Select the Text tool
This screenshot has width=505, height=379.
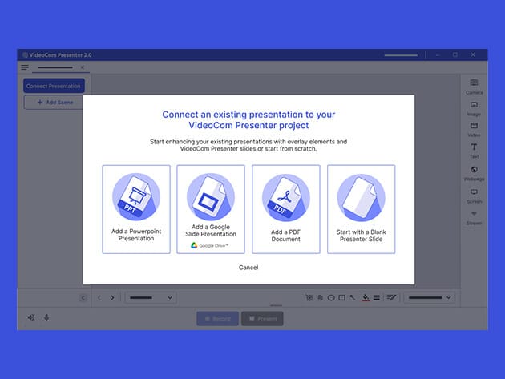pyautogui.click(x=474, y=149)
